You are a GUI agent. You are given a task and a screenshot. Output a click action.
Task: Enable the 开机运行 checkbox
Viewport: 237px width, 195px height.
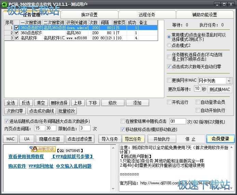pos(169,102)
